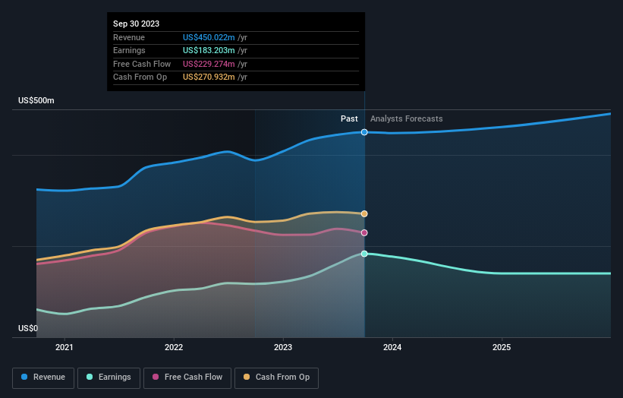Click the US$183.203m earnings value
The image size is (623, 398).
pyautogui.click(x=209, y=50)
